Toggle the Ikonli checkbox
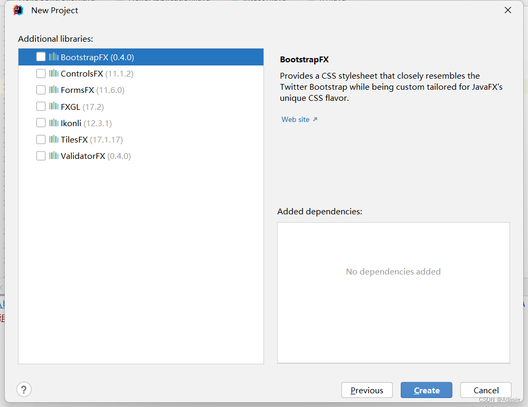Screen dimensions: 528x407 coord(41,123)
